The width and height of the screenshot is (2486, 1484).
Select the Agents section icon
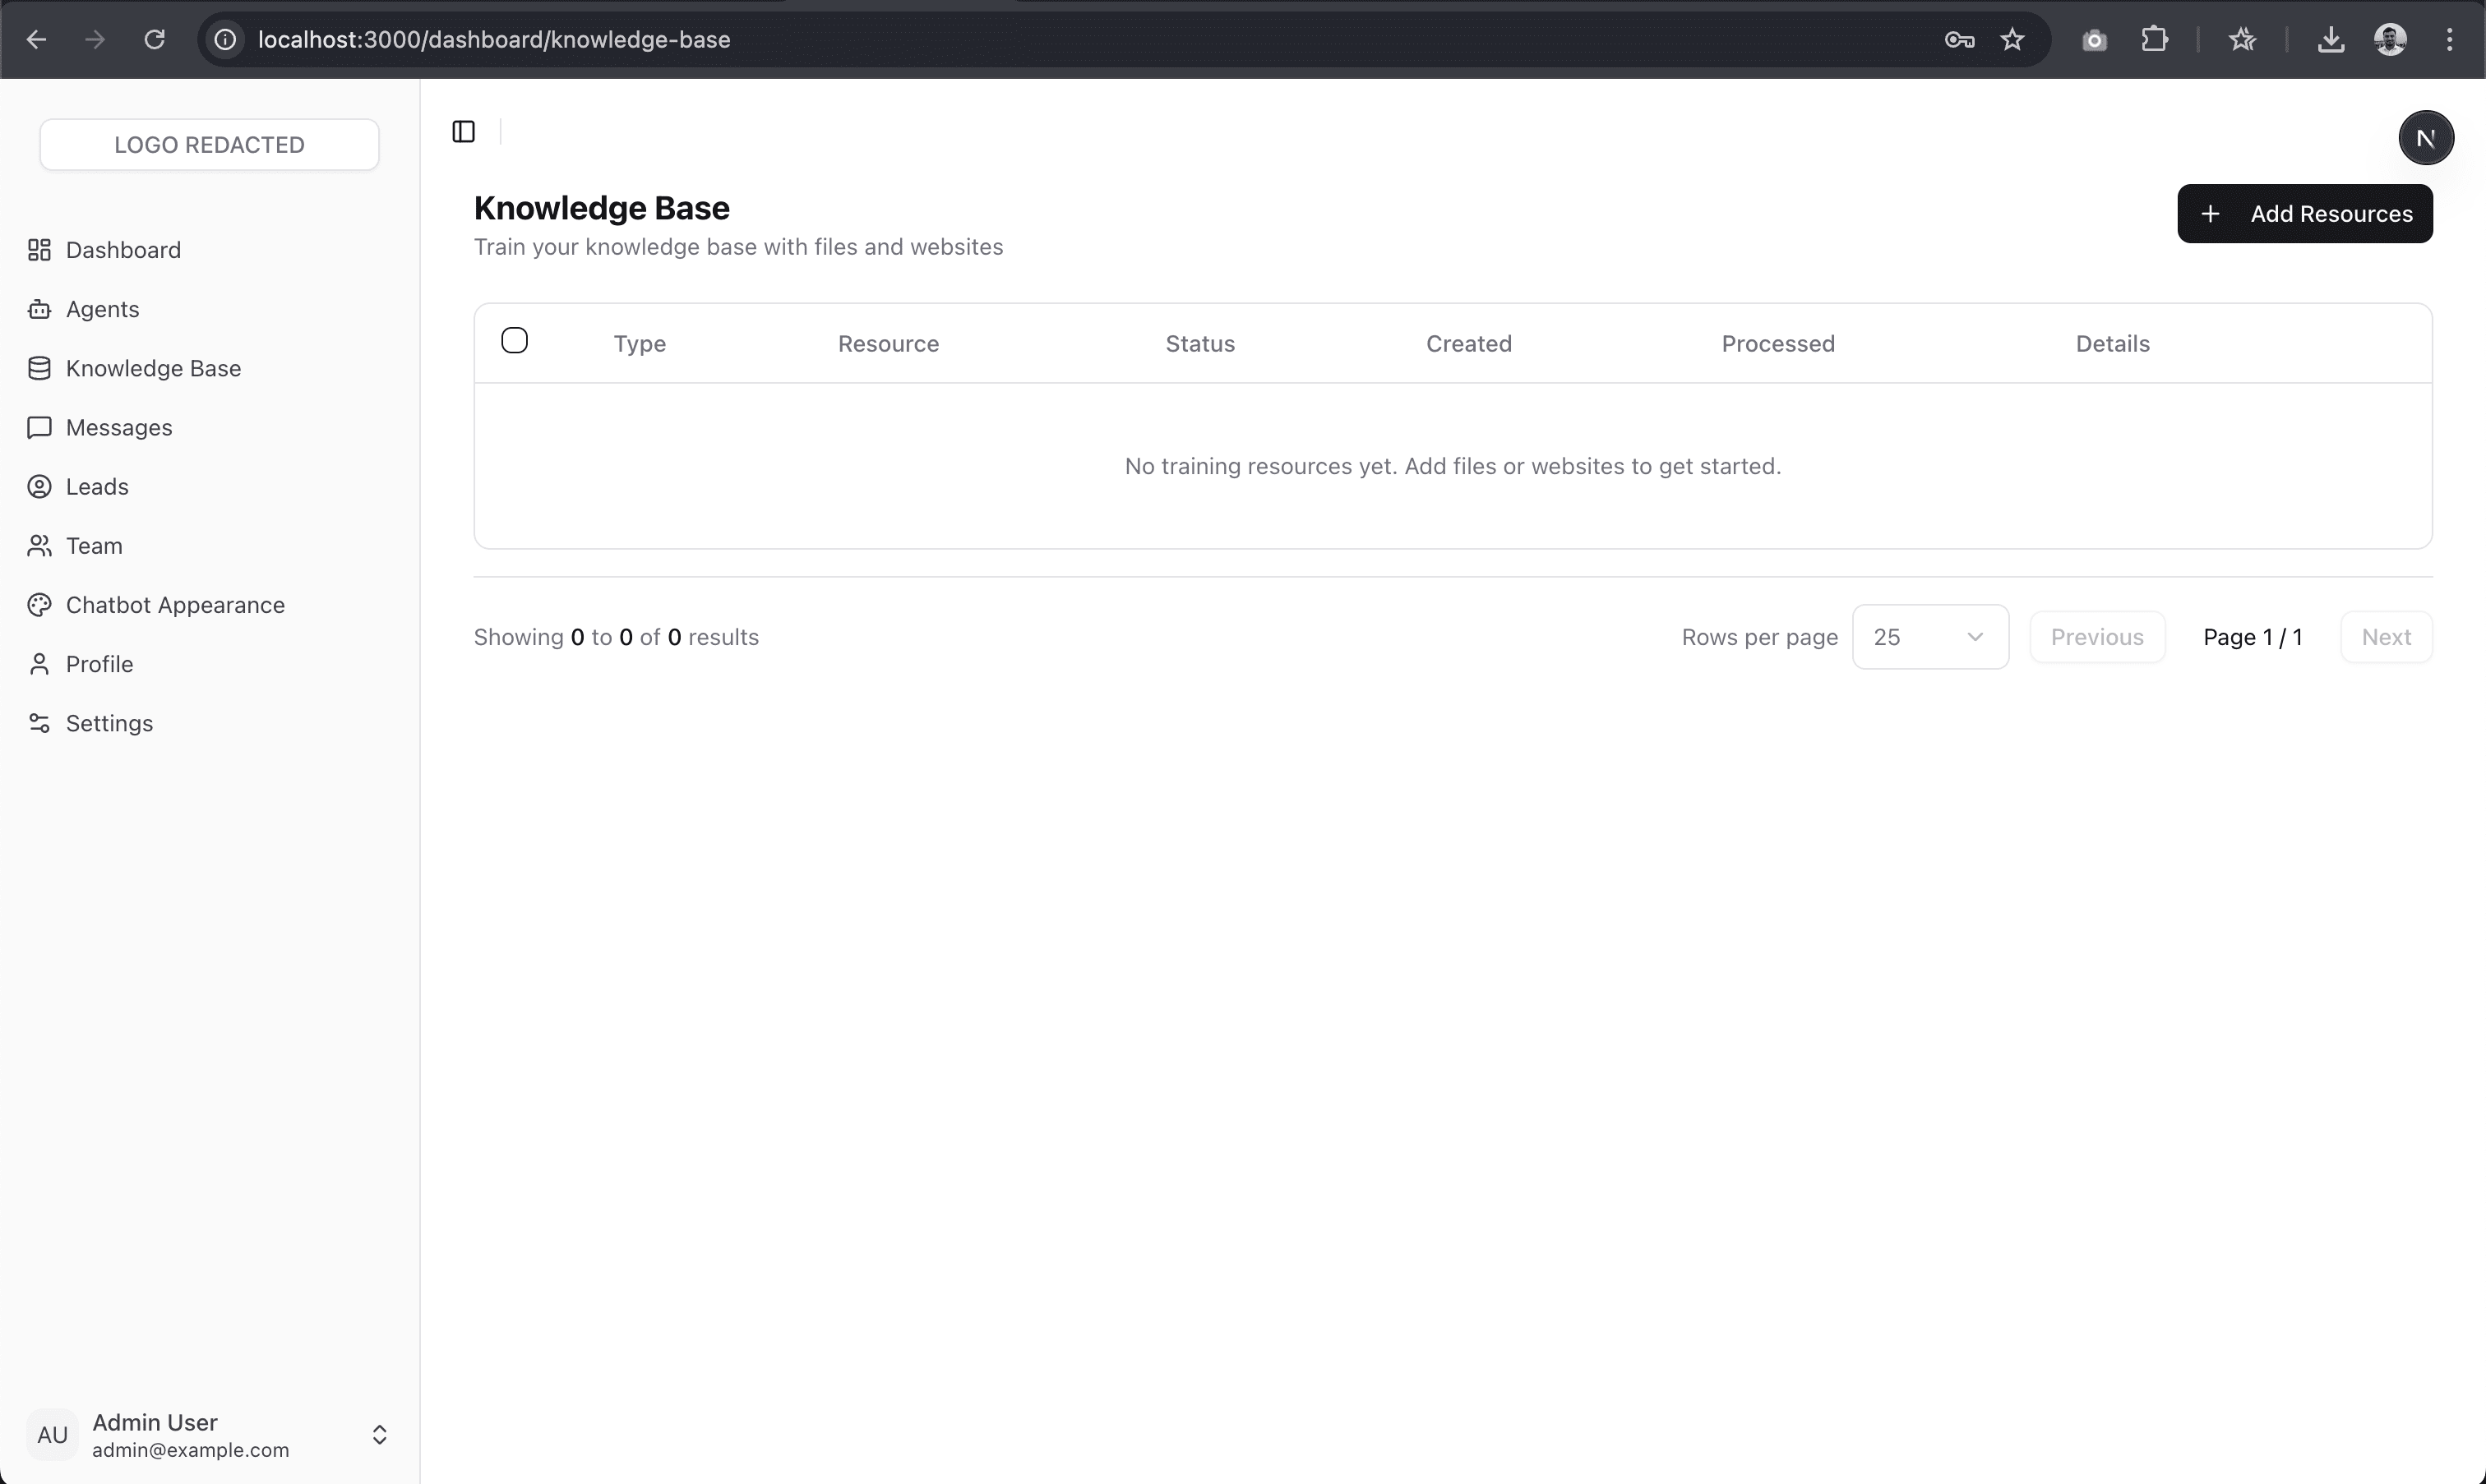pyautogui.click(x=39, y=309)
